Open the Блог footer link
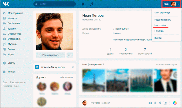 click(x=5, y=82)
